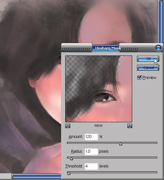Toggle the Preview checkbox
164x180 pixels.
pyautogui.click(x=139, y=78)
